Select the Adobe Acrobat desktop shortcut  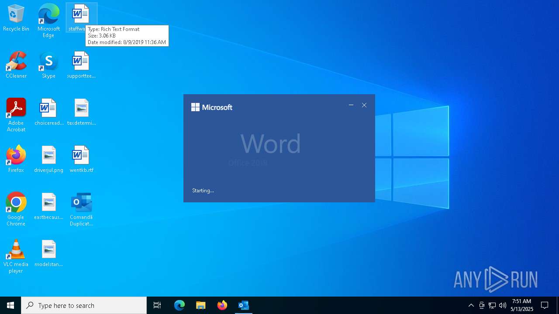pos(16,115)
